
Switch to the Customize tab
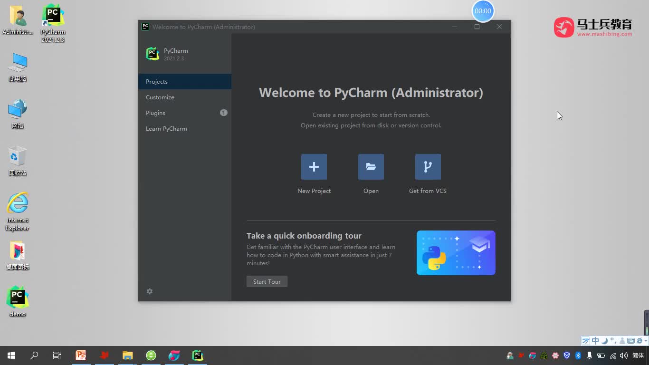coord(185,97)
